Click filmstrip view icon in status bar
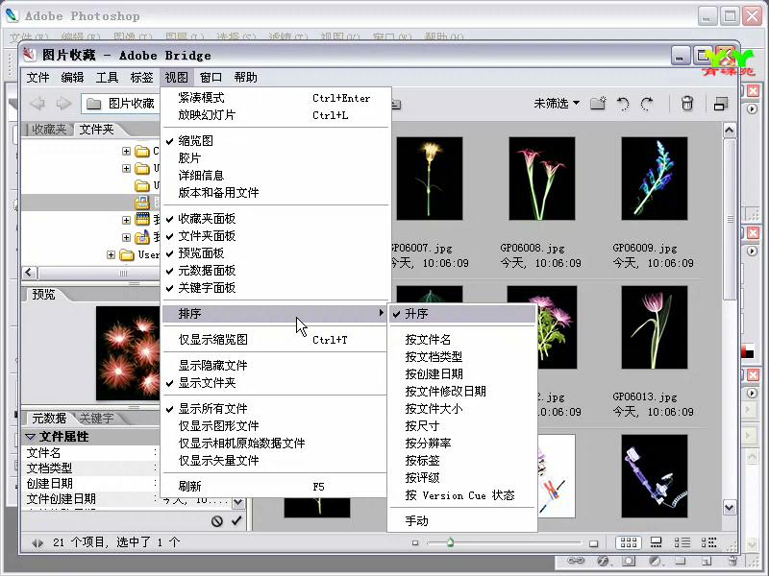 (656, 542)
